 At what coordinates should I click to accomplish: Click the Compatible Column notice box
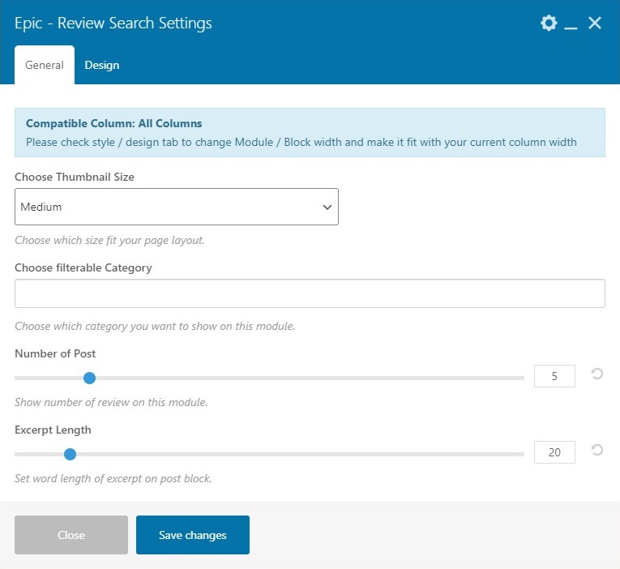pyautogui.click(x=310, y=133)
